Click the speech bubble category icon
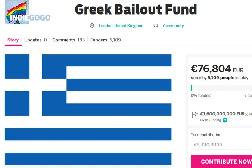The height and width of the screenshot is (168, 252). (156, 26)
